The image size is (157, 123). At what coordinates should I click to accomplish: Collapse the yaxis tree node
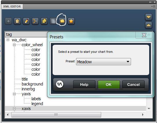(x=14, y=94)
